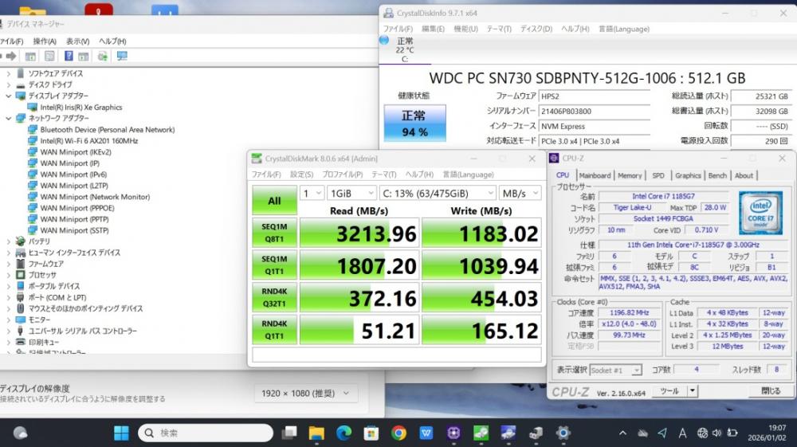
Task: Launch Google Chrome from the taskbar
Action: (399, 433)
